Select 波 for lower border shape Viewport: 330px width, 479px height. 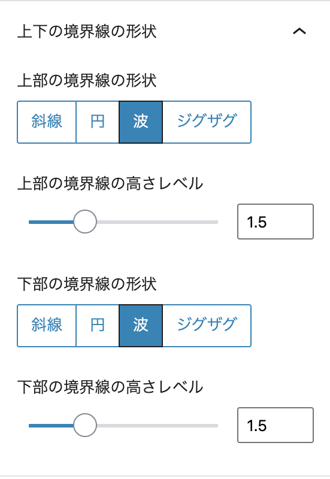141,325
